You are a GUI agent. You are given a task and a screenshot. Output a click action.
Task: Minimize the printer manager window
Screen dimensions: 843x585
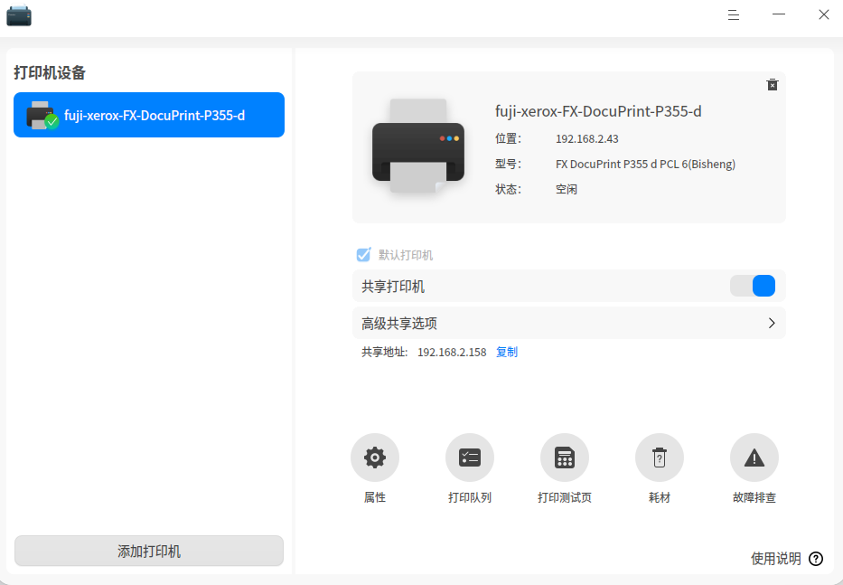[x=779, y=14]
